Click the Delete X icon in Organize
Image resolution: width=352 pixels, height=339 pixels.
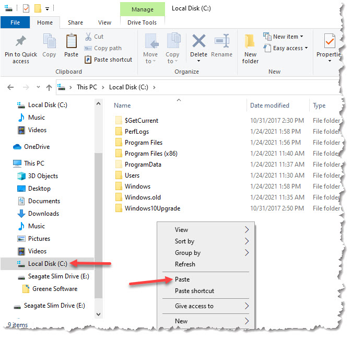[x=198, y=42]
